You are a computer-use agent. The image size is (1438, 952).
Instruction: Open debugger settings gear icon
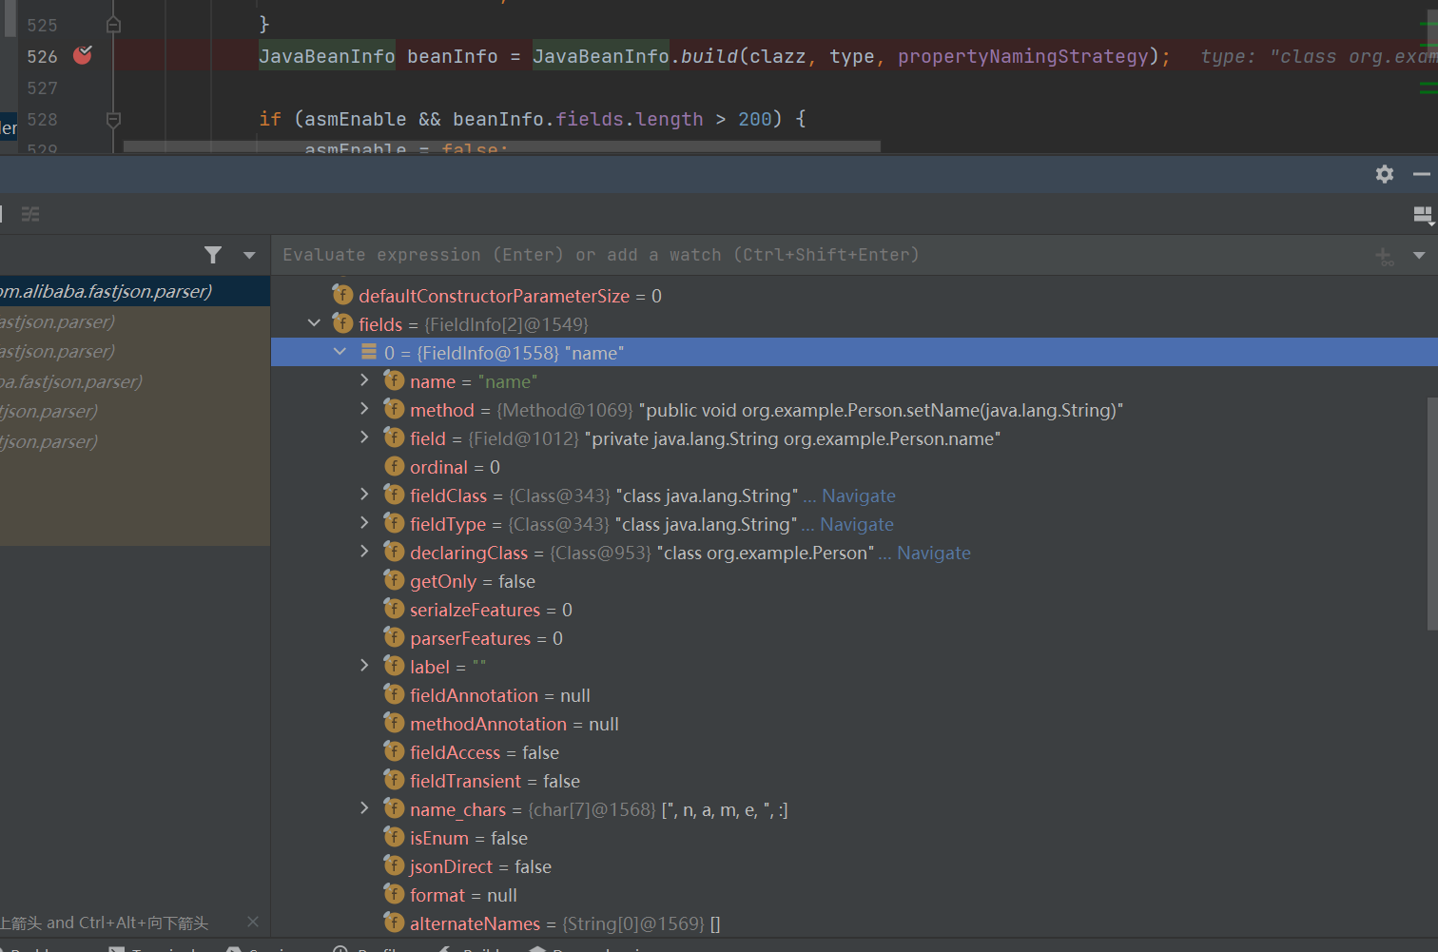pos(1384,174)
